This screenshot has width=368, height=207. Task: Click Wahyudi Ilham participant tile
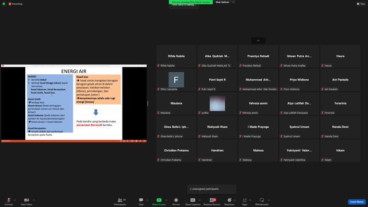(217, 127)
